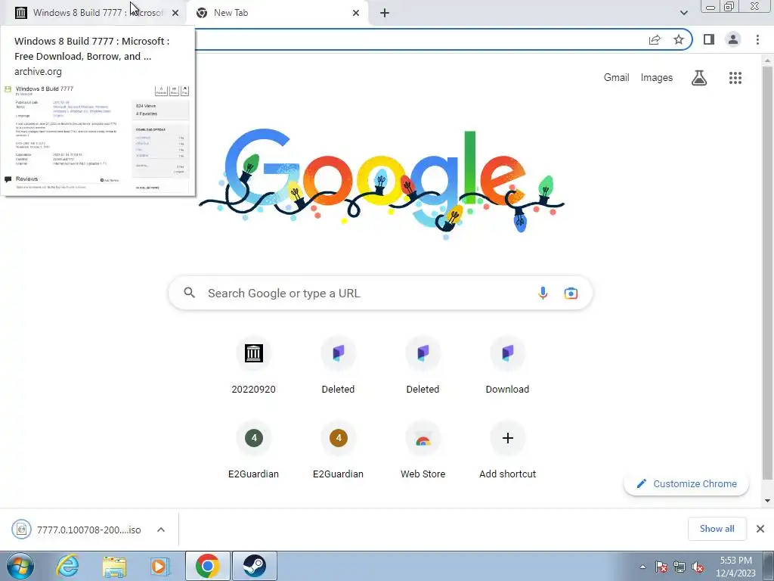774x581 pixels.
Task: Open the Web Store shortcut
Action: [423, 452]
